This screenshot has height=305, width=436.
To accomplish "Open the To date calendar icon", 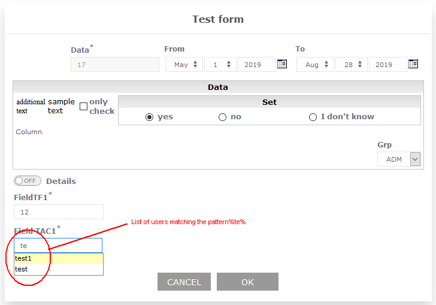I will point(413,64).
